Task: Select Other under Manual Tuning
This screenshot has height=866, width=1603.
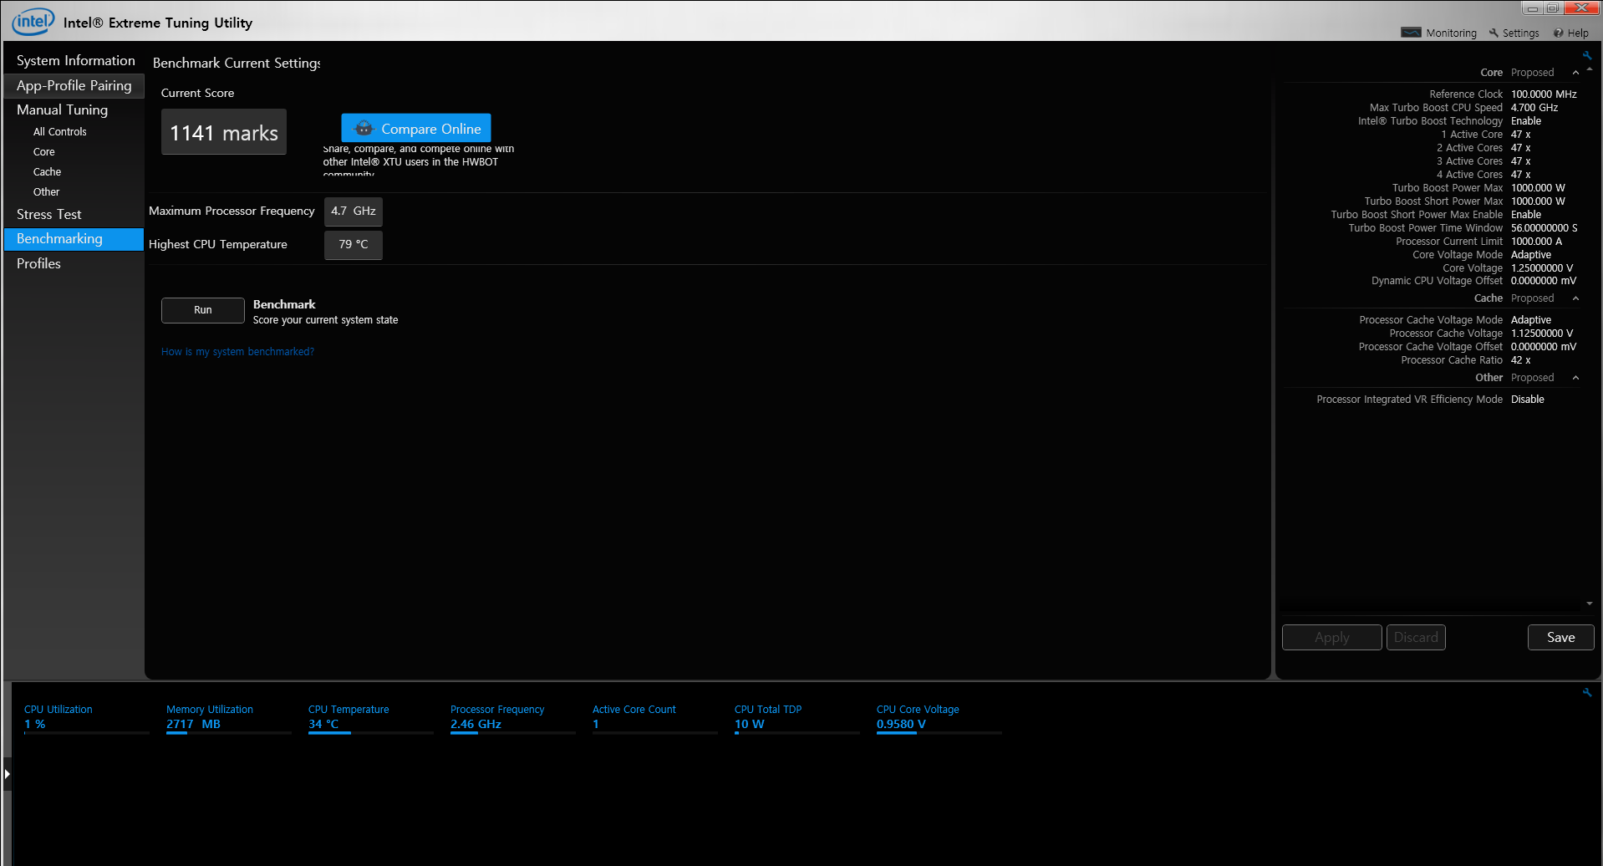Action: pyautogui.click(x=47, y=192)
